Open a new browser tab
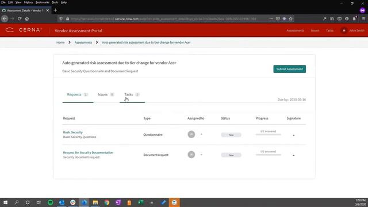 point(55,10)
